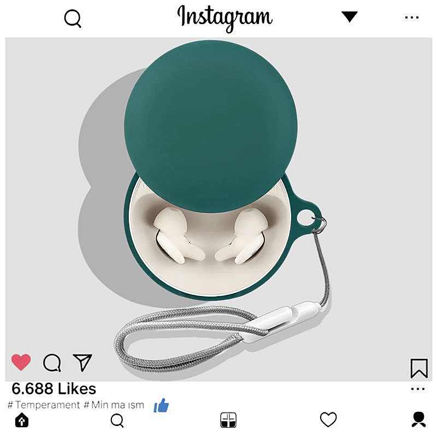Click the search magnifier icon in header
The height and width of the screenshot is (437, 437).
coord(73,19)
